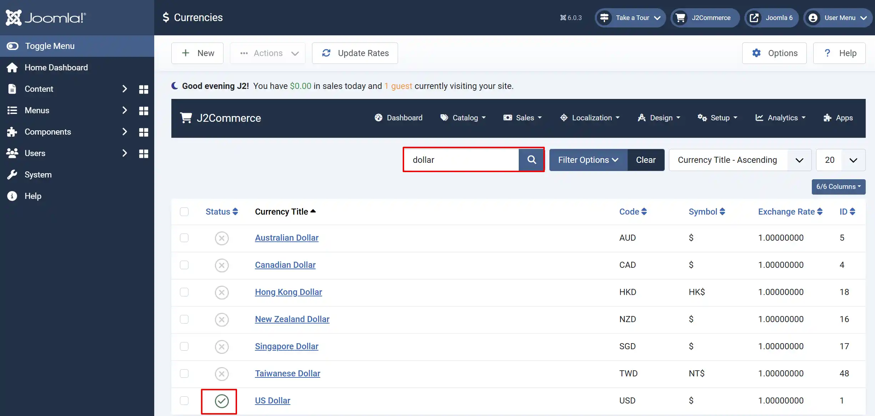Expand the Content sidebar chevron
This screenshot has height=416, width=875.
pyautogui.click(x=125, y=89)
